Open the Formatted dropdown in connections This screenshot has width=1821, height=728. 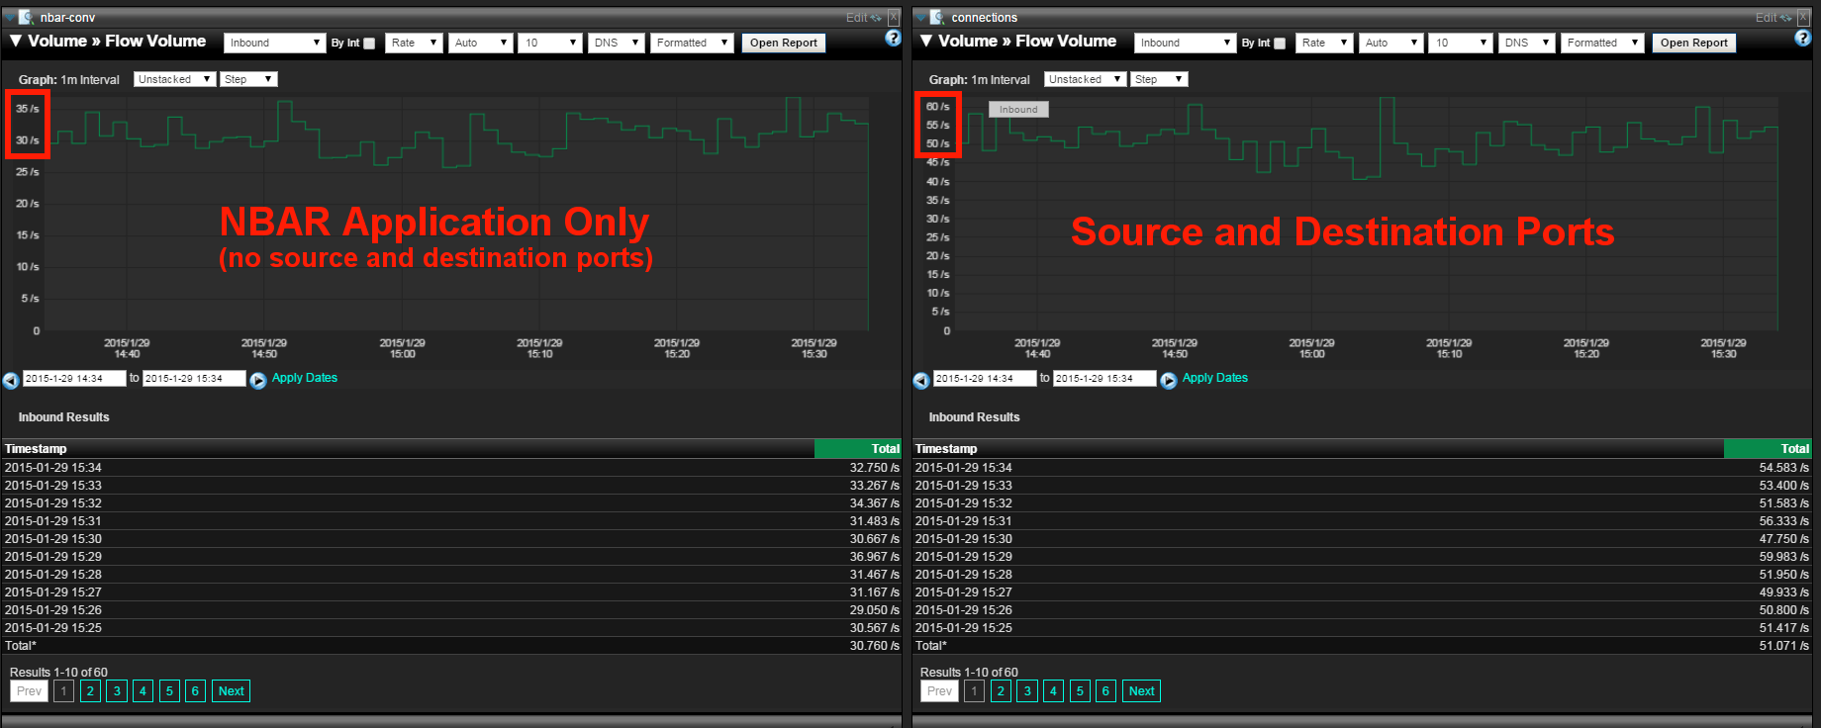click(x=1602, y=43)
